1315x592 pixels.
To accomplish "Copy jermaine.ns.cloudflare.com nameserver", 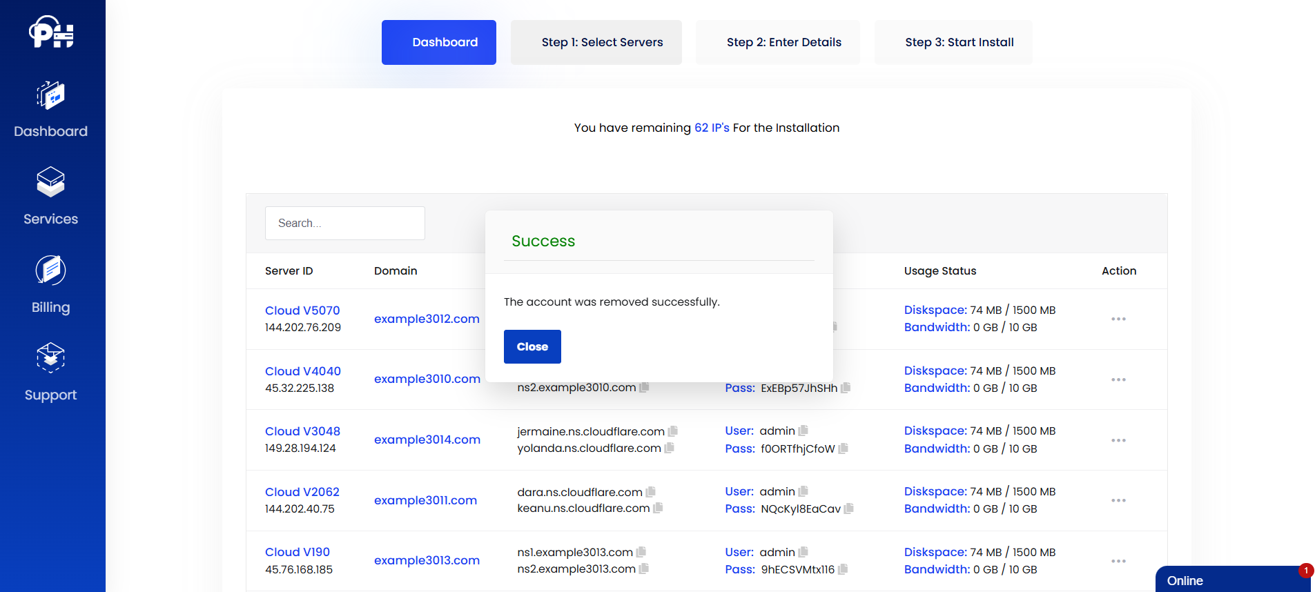I will pyautogui.click(x=673, y=431).
